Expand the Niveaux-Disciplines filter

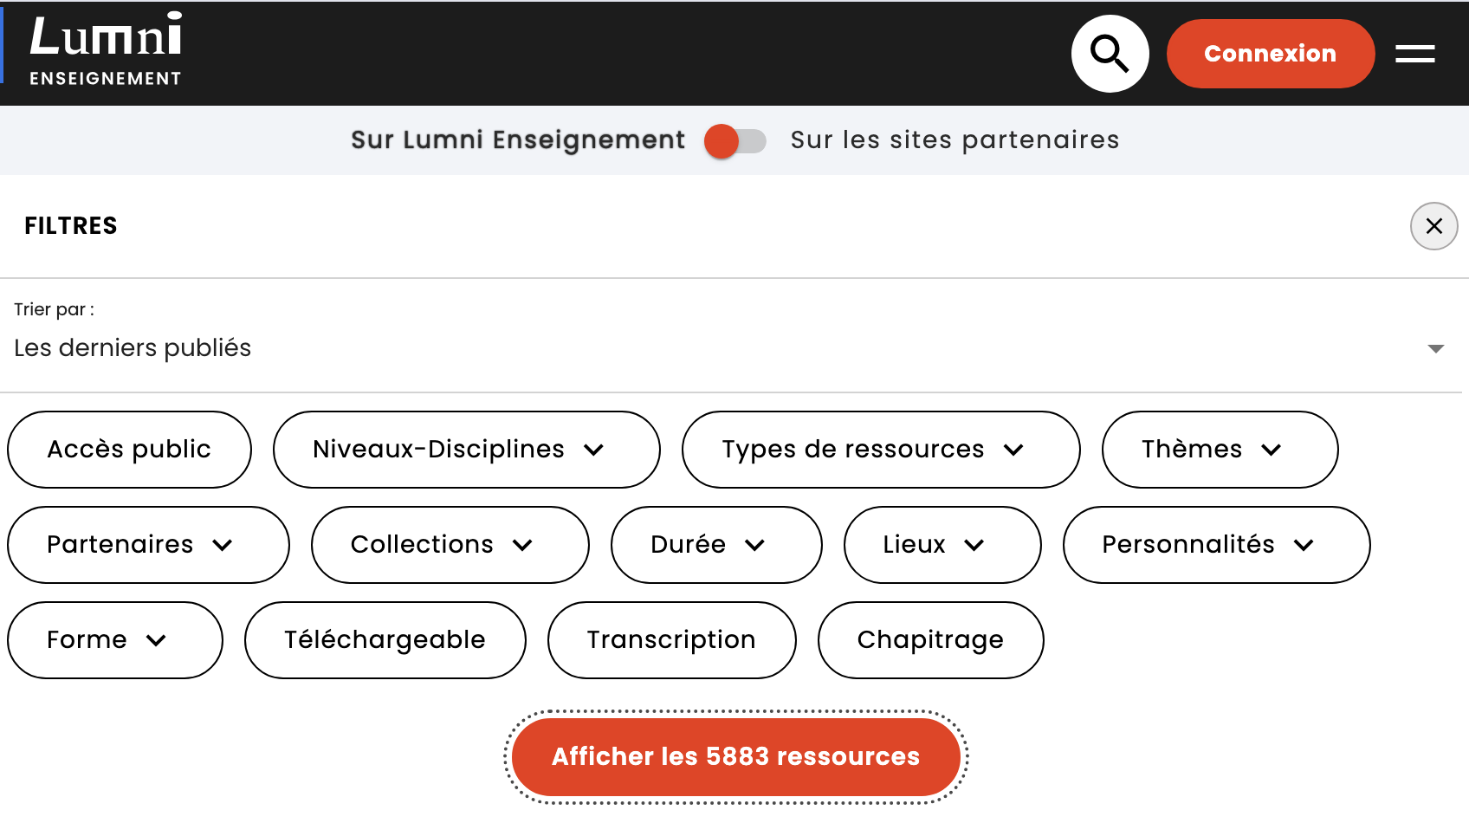point(466,450)
